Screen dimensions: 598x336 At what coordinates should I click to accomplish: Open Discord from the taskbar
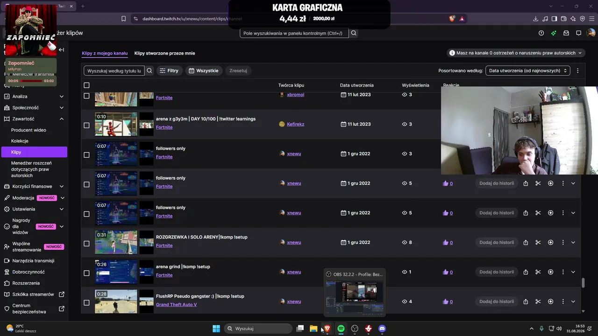(382, 329)
